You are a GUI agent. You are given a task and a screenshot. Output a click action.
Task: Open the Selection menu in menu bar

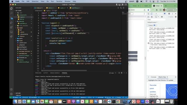tap(35, 1)
